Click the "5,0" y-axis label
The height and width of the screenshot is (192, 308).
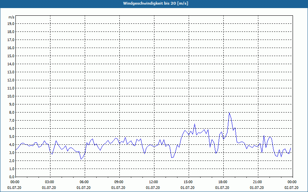click(12, 136)
